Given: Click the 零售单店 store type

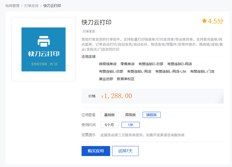Looking at the screenshot, I should click(128, 64).
